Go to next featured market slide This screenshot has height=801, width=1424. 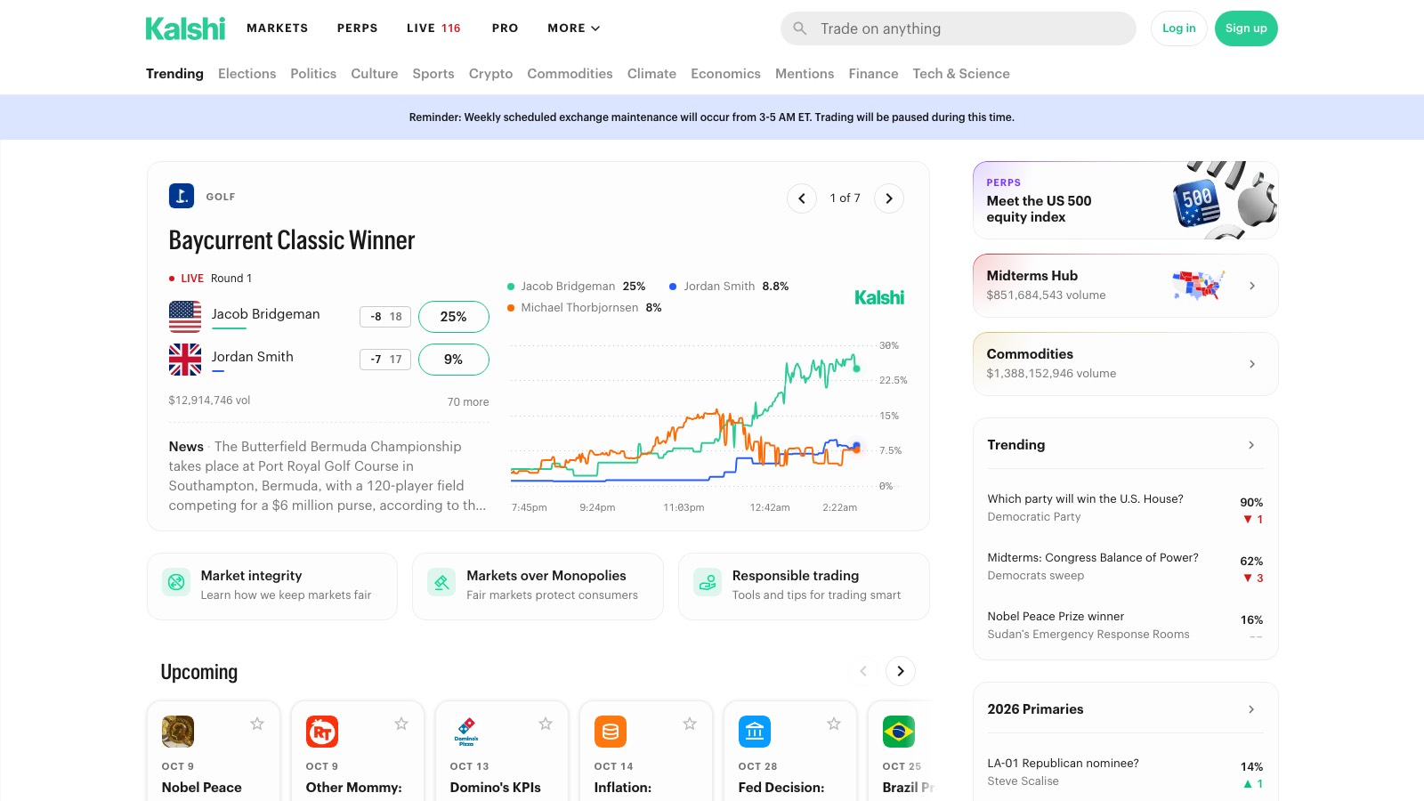click(x=889, y=198)
